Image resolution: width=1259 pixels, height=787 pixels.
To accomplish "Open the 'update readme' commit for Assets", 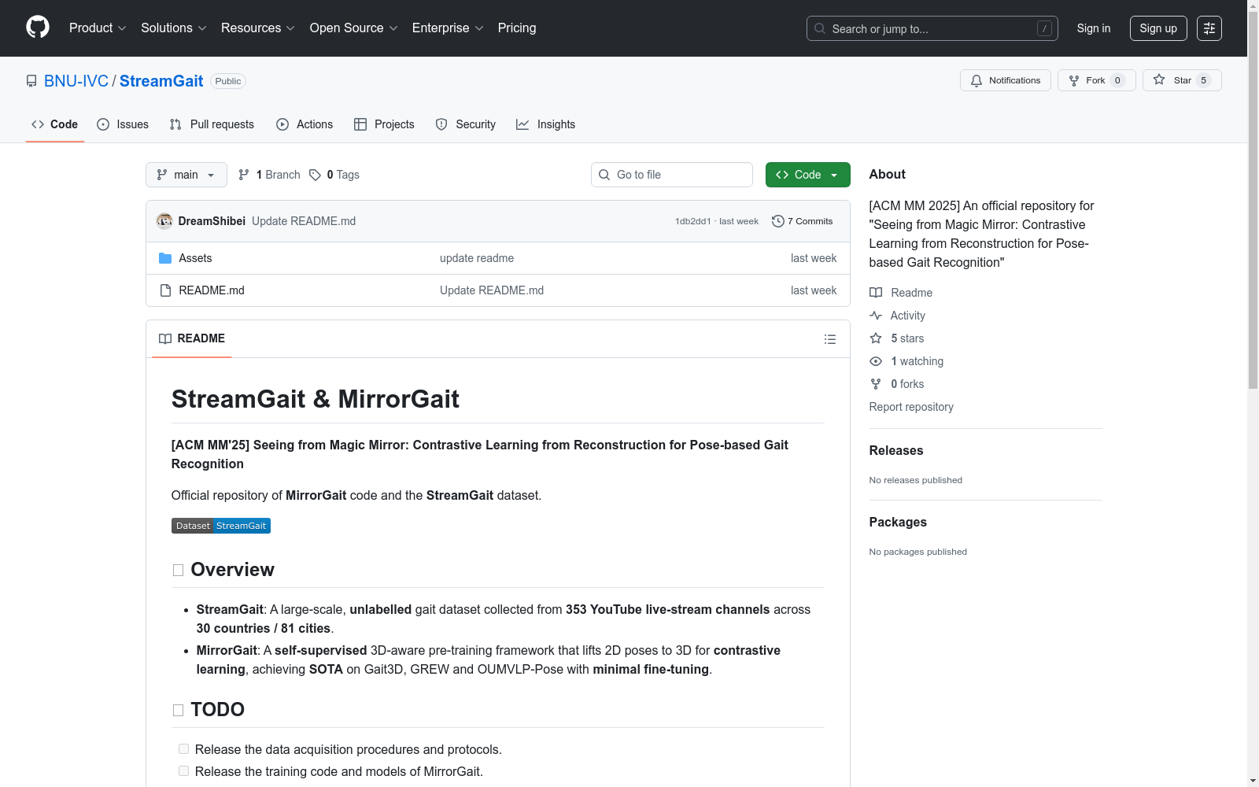I will (x=477, y=258).
